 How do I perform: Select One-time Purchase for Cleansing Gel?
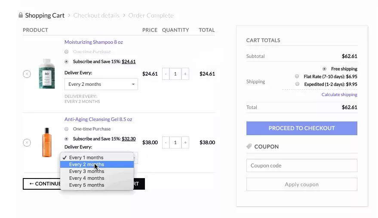66,129
